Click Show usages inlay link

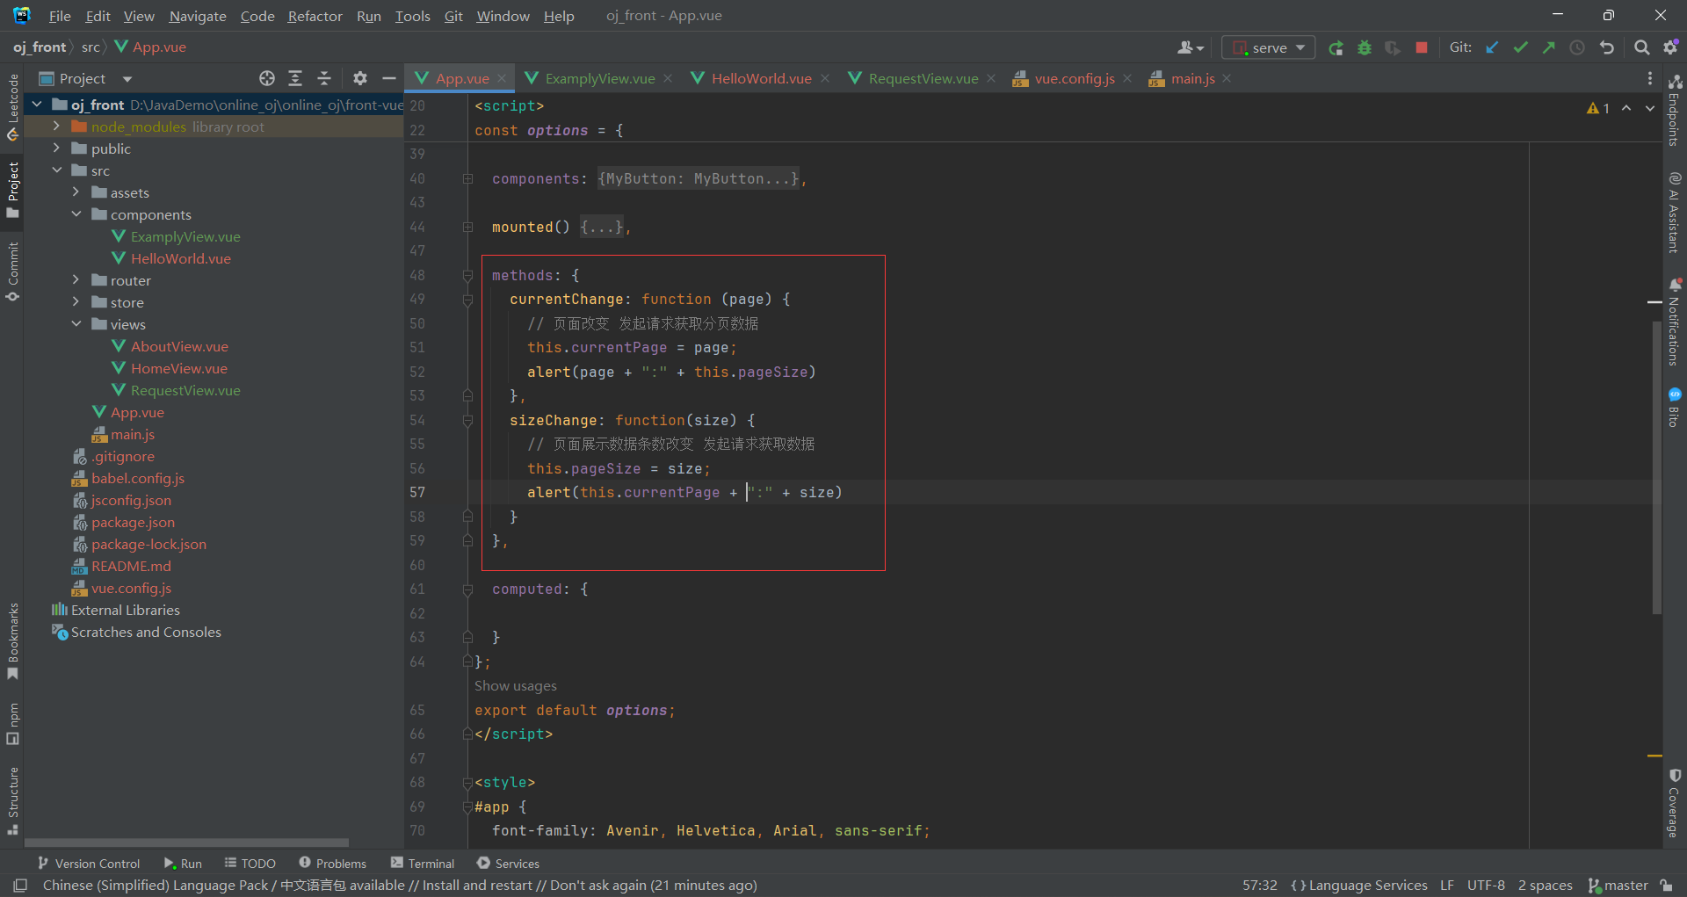click(515, 685)
